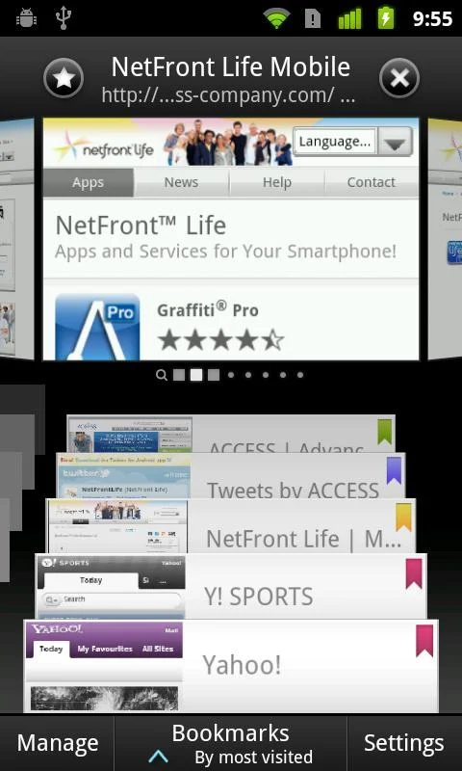Screen dimensions: 462x771
Task: Jump to the third square tab indicator
Action: pos(214,375)
